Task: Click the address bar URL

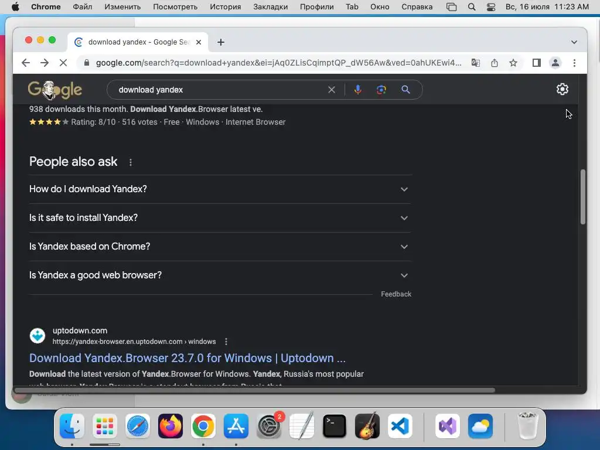Action: pos(278,63)
